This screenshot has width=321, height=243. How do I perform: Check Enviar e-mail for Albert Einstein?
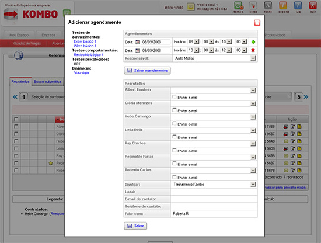175,96
